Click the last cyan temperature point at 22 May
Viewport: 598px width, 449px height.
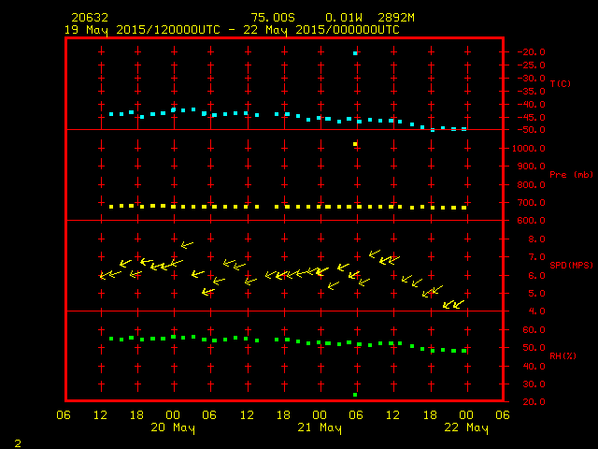click(x=464, y=128)
